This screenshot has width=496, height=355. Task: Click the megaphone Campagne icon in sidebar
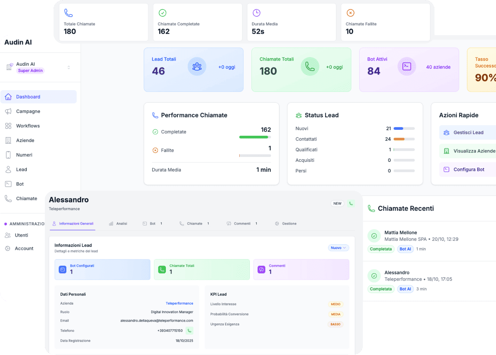coord(8,111)
